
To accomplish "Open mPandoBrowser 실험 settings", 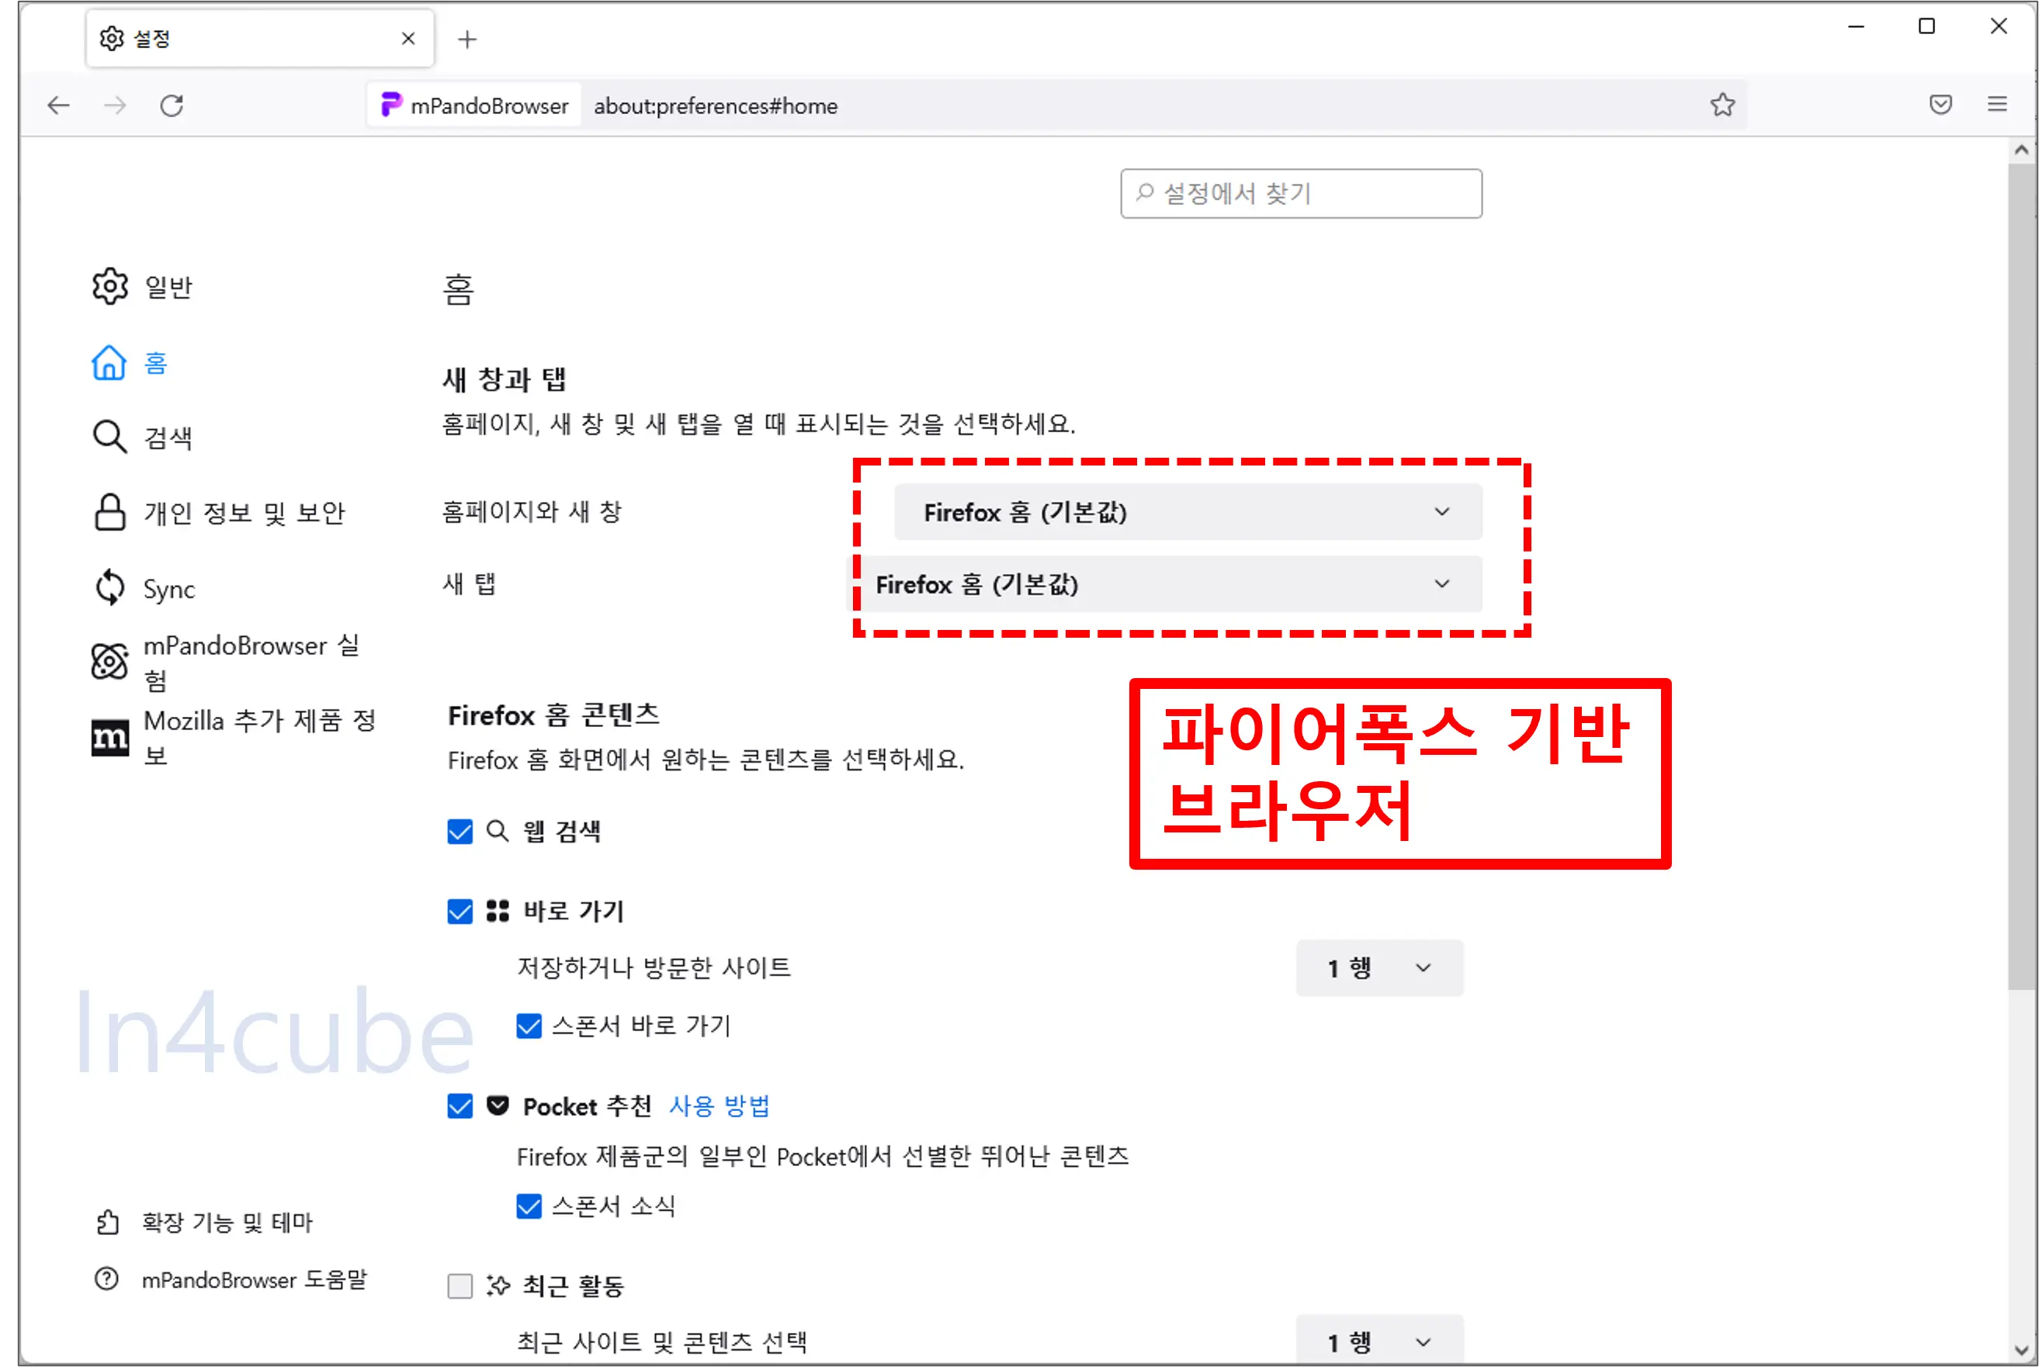I will pos(252,663).
